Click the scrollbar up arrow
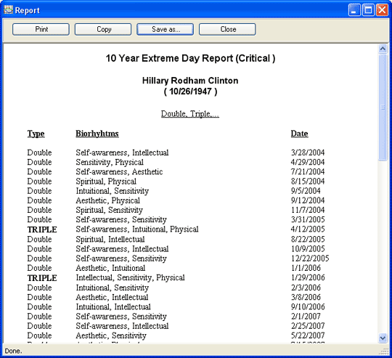This screenshot has width=392, height=358. point(383,49)
